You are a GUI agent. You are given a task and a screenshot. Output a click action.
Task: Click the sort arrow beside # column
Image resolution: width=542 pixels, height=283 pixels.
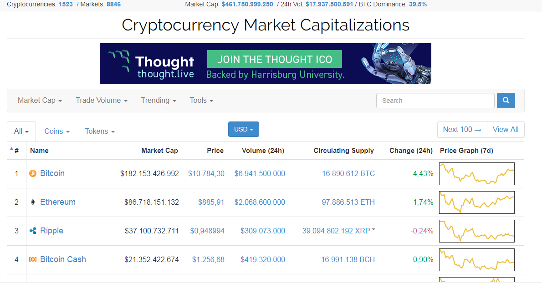pos(11,149)
